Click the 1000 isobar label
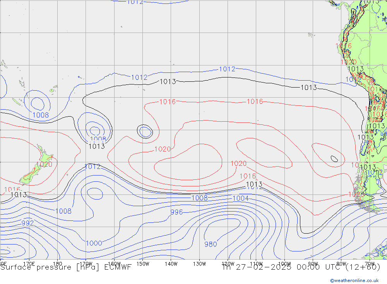Screen dimensions: 387x284 click(x=94, y=243)
